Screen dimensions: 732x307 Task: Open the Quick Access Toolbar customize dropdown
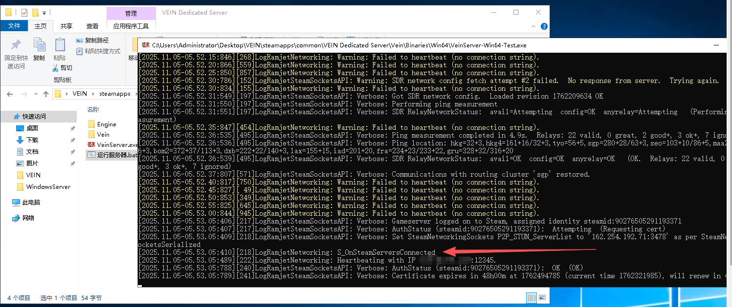[x=44, y=13]
